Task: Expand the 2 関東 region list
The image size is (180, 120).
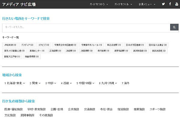Action: [35, 83]
